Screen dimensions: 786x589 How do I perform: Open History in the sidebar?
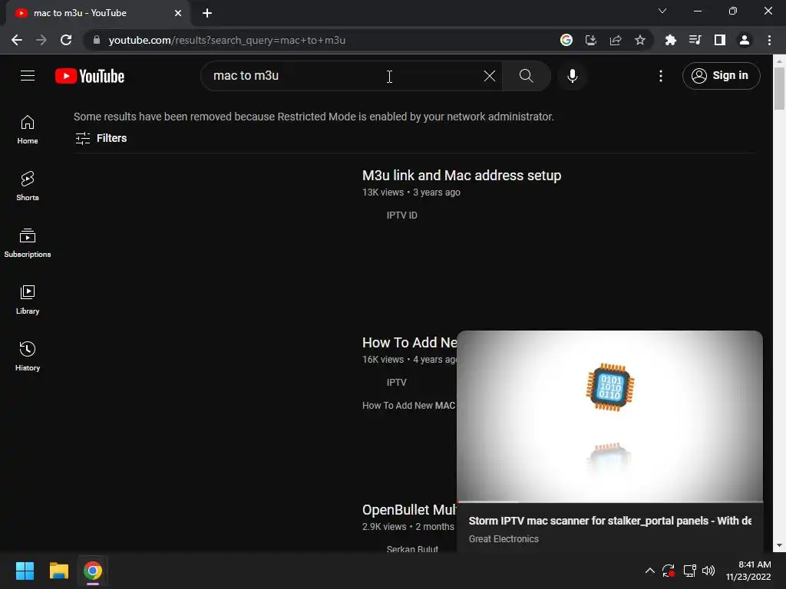(28, 356)
